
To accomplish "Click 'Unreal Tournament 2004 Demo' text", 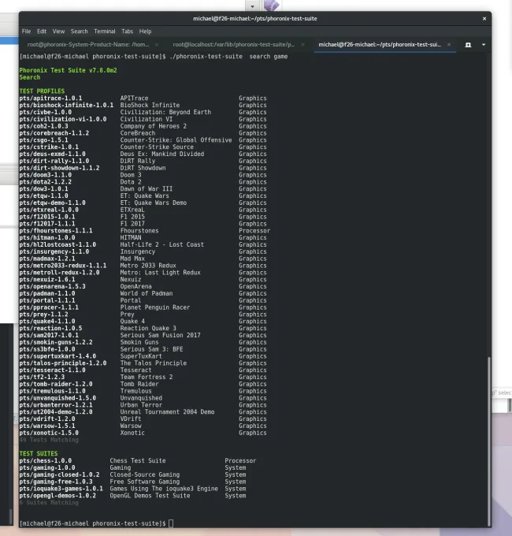I will (x=167, y=411).
